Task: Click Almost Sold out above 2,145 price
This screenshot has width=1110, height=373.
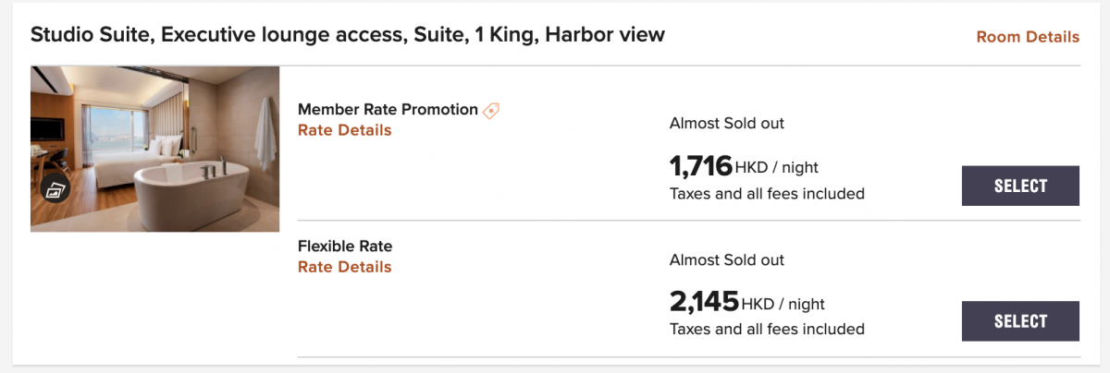Action: pyautogui.click(x=727, y=259)
